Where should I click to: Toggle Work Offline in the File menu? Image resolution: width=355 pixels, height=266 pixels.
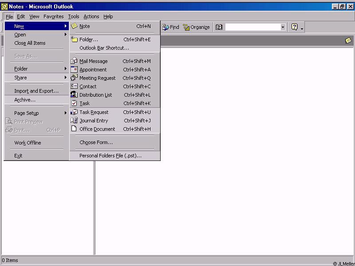pos(28,143)
